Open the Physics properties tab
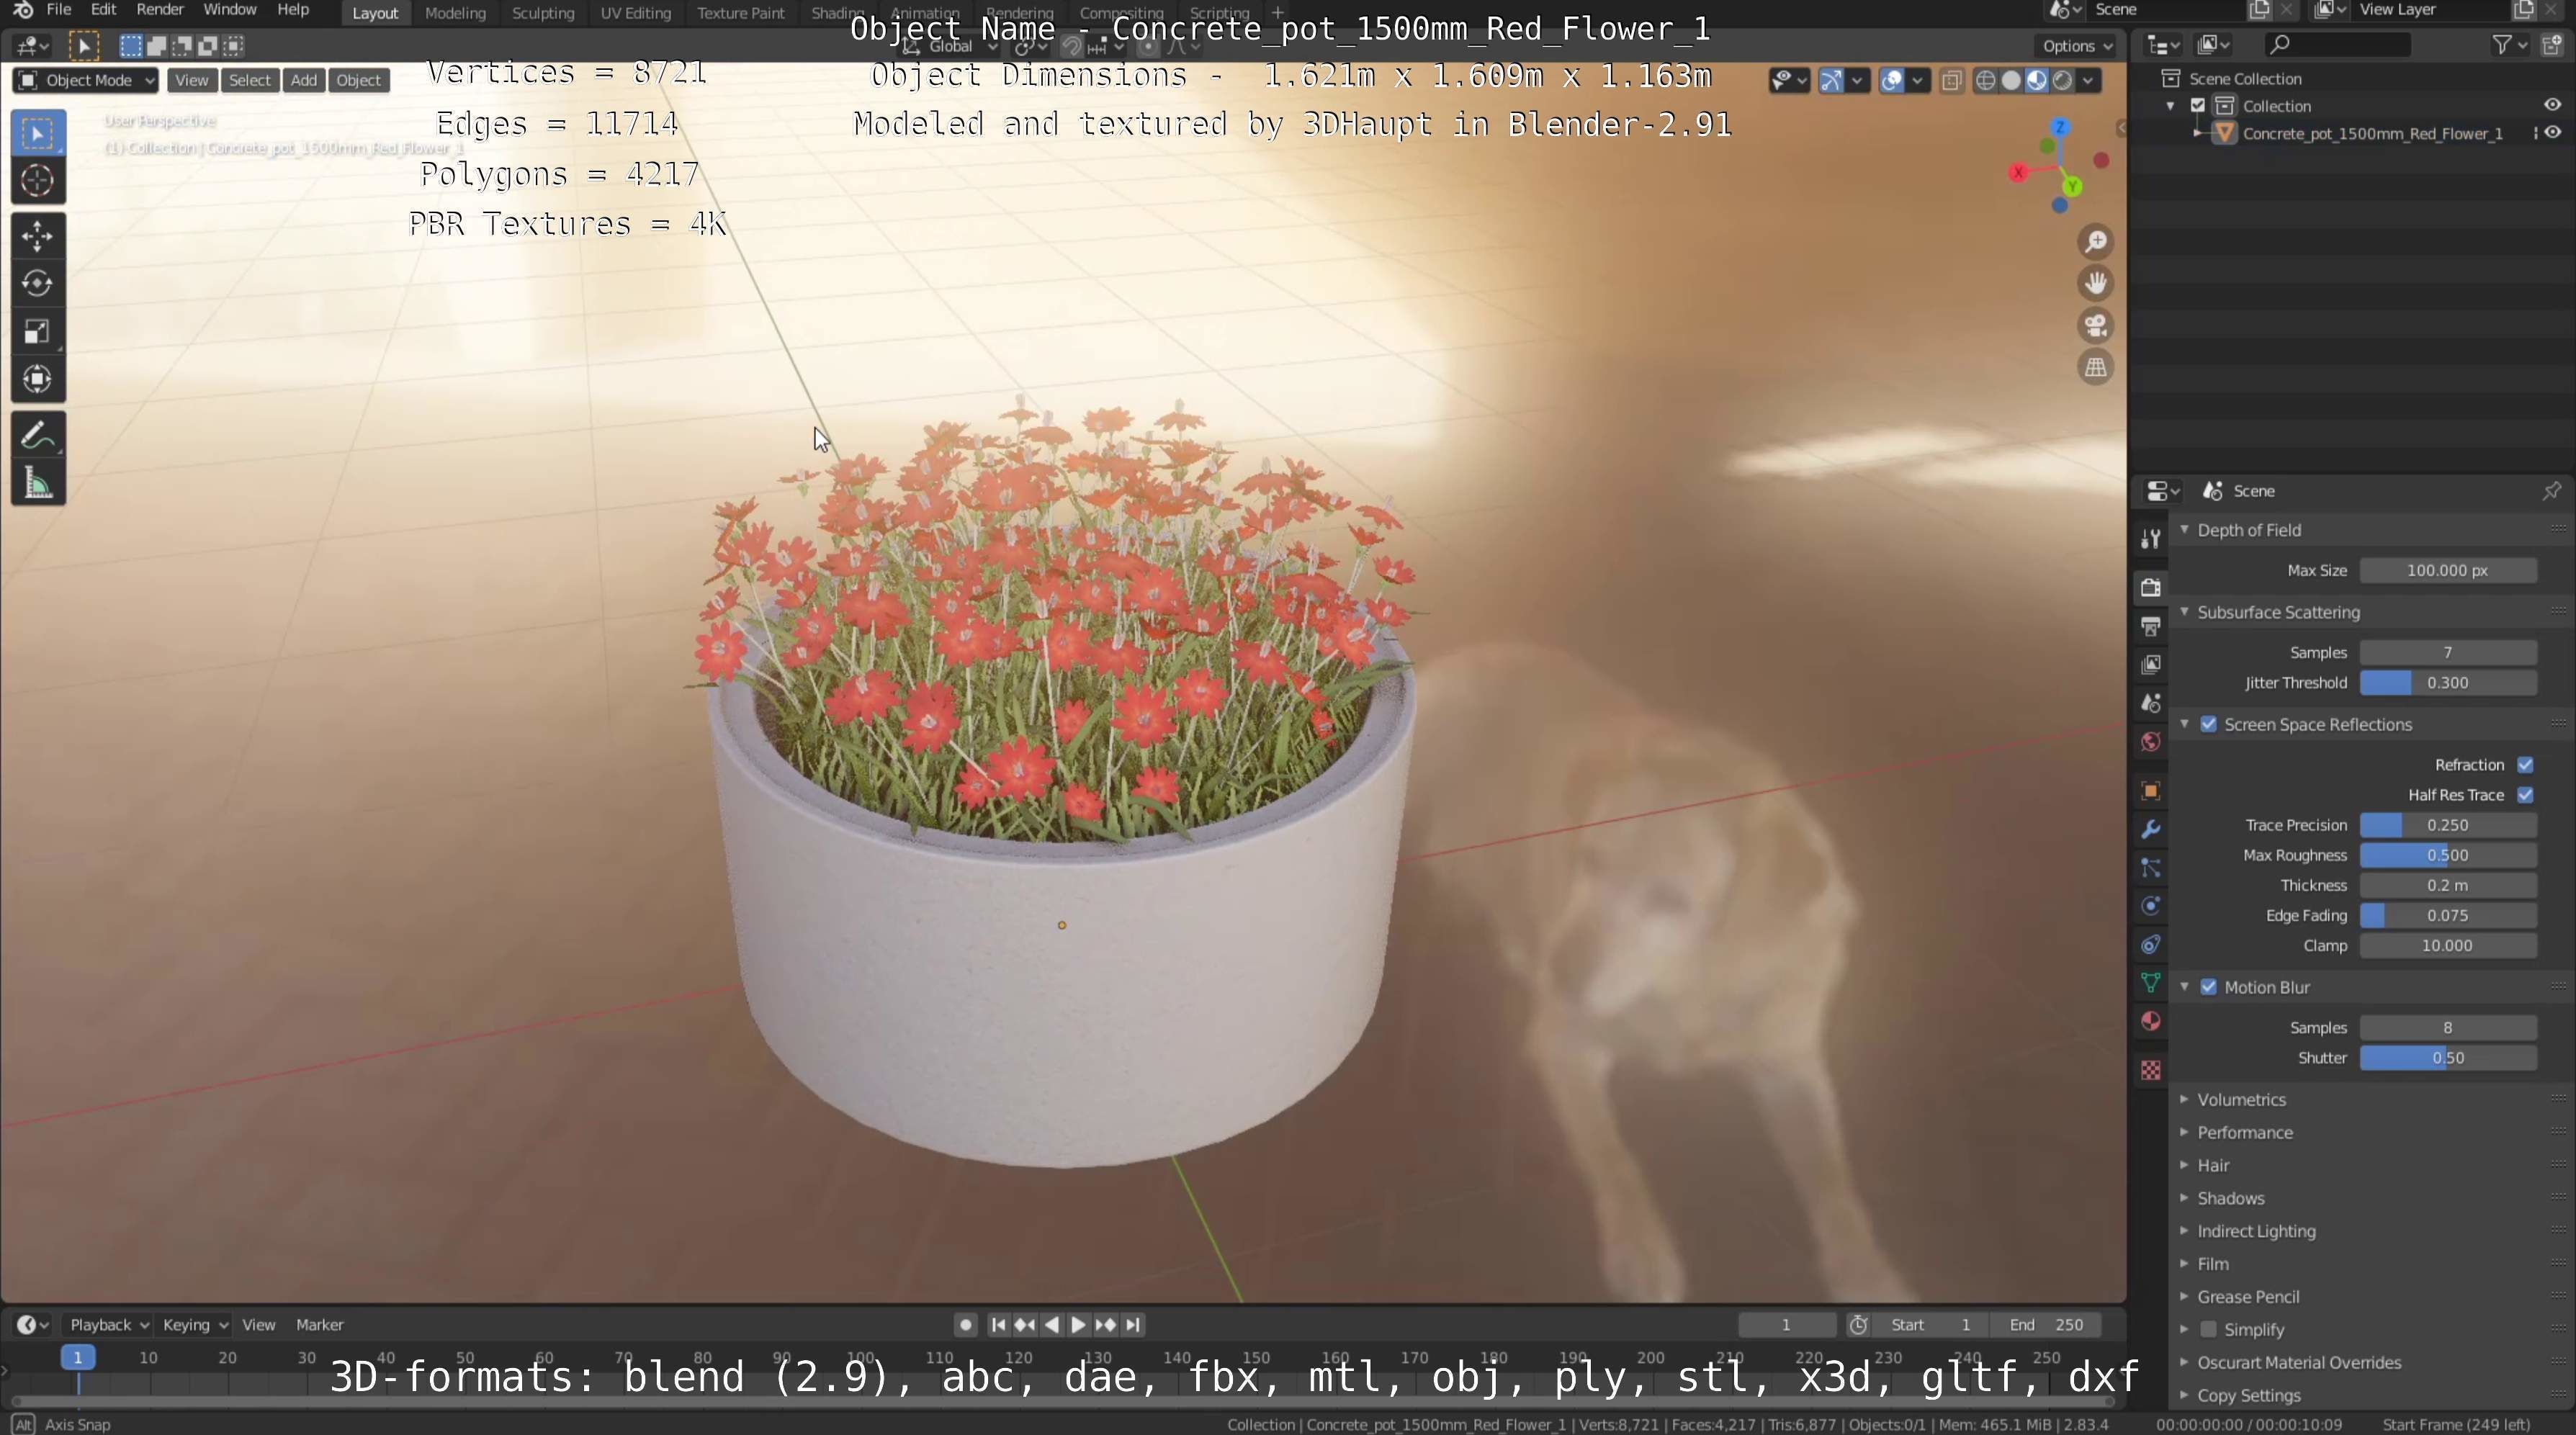 [x=2150, y=907]
